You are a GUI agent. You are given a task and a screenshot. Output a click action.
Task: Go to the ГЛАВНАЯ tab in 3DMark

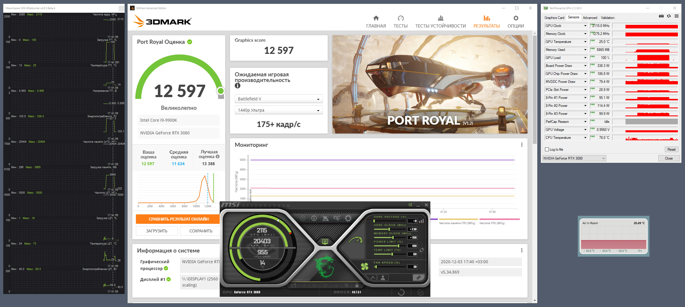376,22
